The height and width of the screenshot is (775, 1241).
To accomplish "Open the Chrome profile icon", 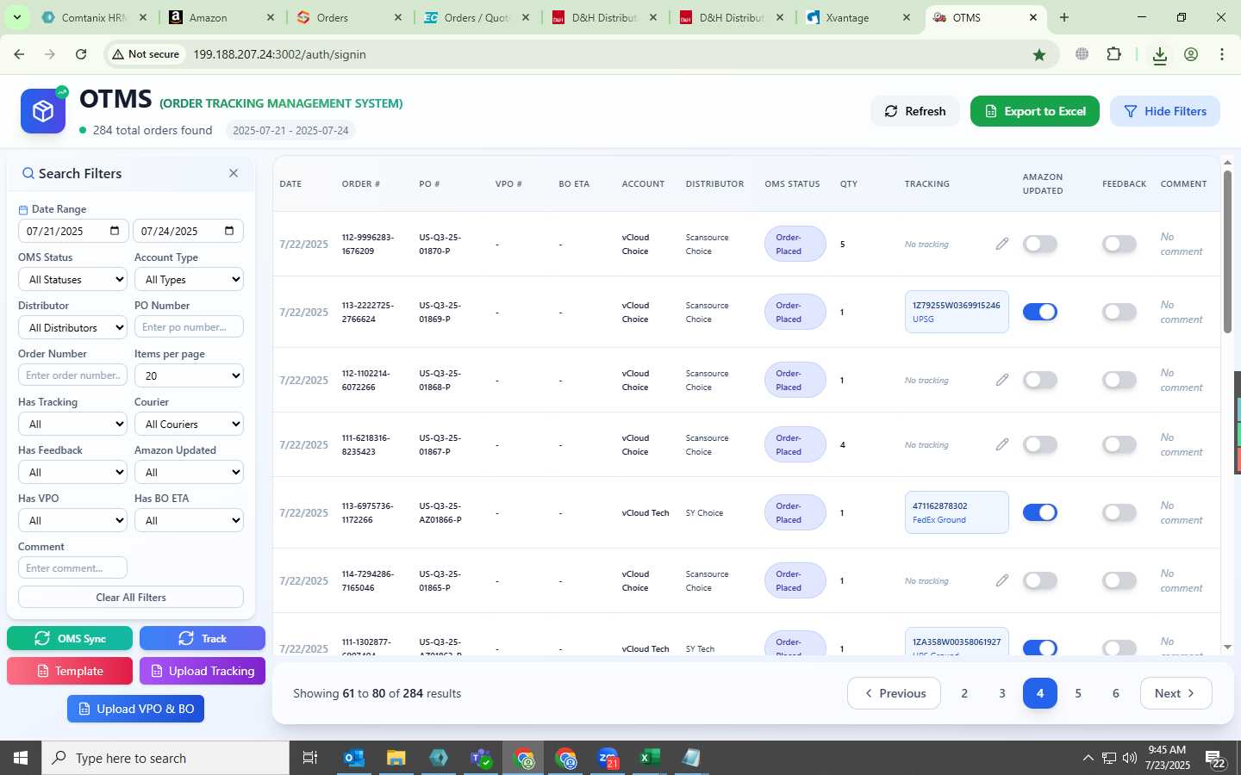I will [x=1191, y=54].
